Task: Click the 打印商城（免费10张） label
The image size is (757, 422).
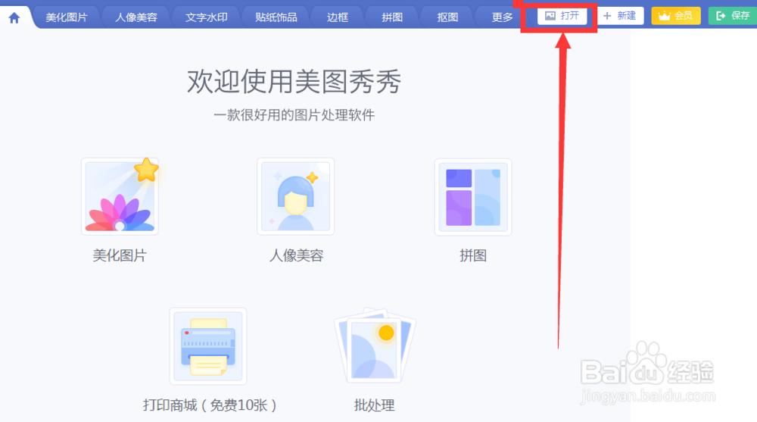Action: 210,405
